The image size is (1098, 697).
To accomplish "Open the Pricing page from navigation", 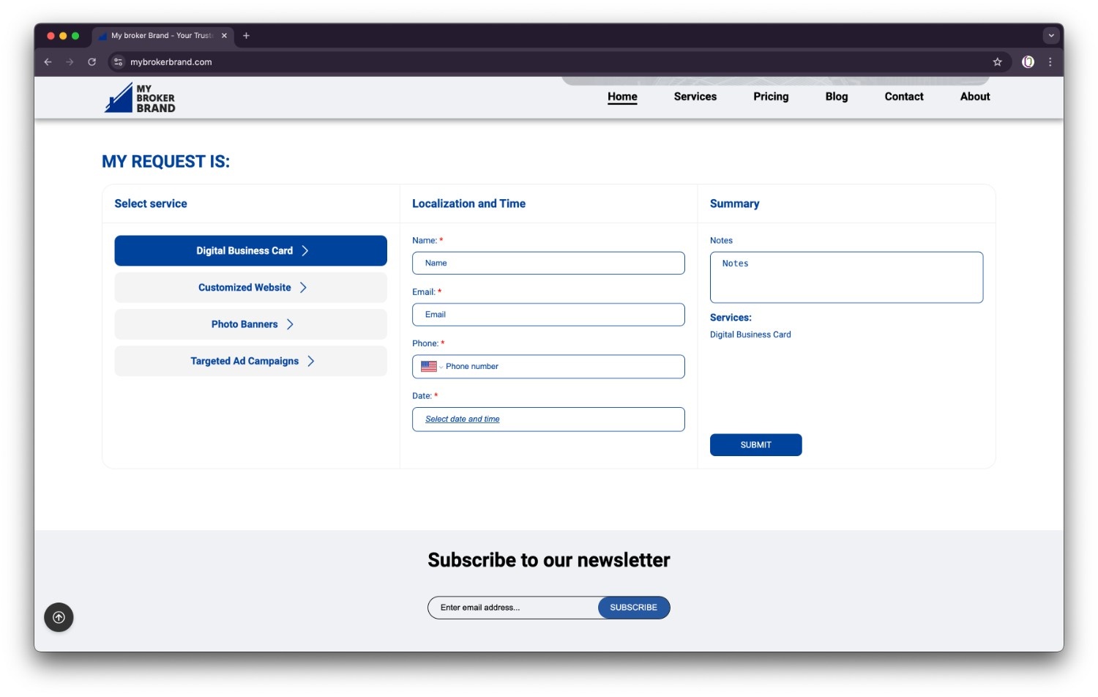I will (771, 97).
